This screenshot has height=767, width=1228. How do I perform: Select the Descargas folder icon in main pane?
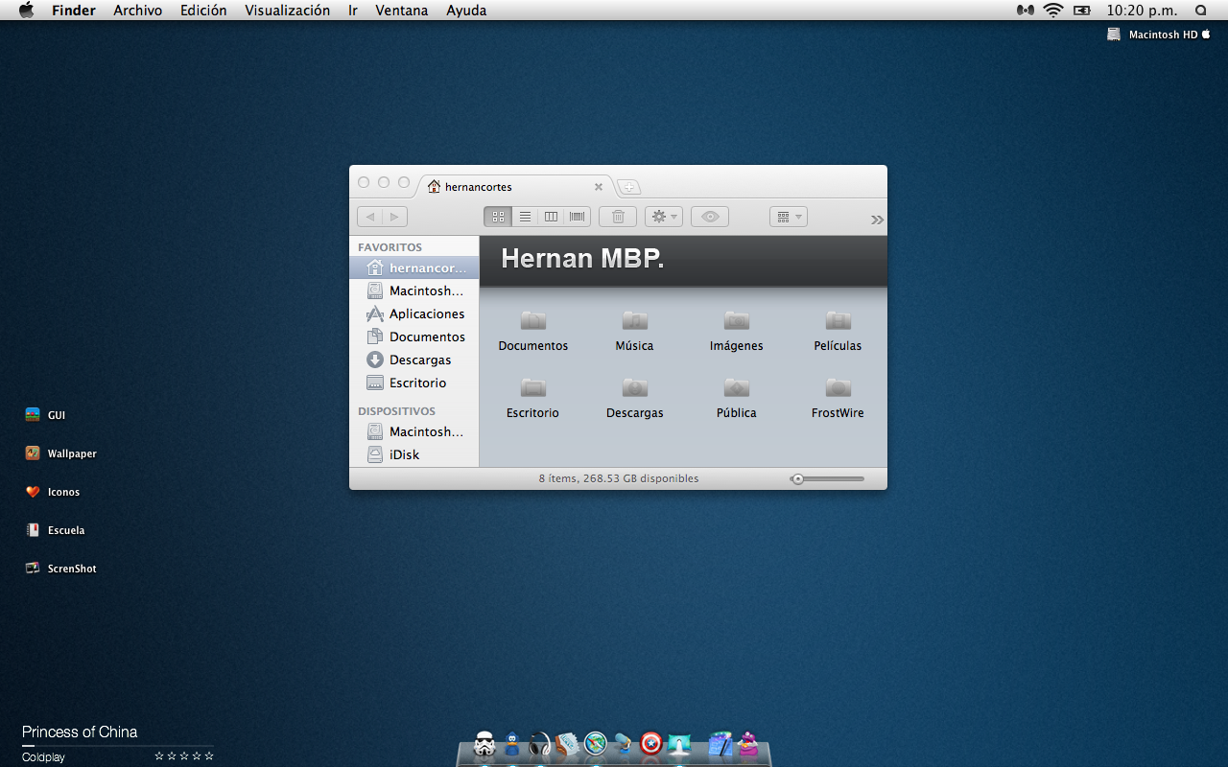pos(635,387)
